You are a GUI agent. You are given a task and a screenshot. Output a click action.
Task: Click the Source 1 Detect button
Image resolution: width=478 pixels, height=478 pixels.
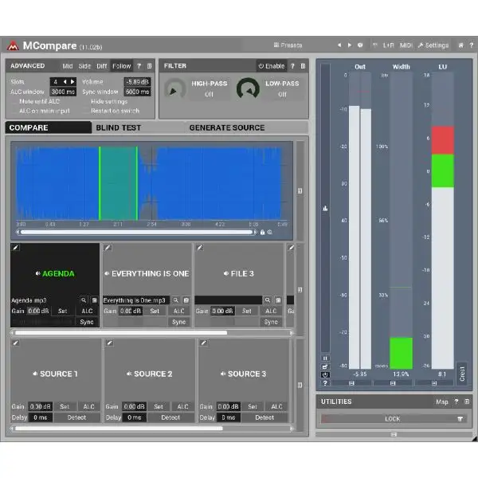tap(76, 417)
